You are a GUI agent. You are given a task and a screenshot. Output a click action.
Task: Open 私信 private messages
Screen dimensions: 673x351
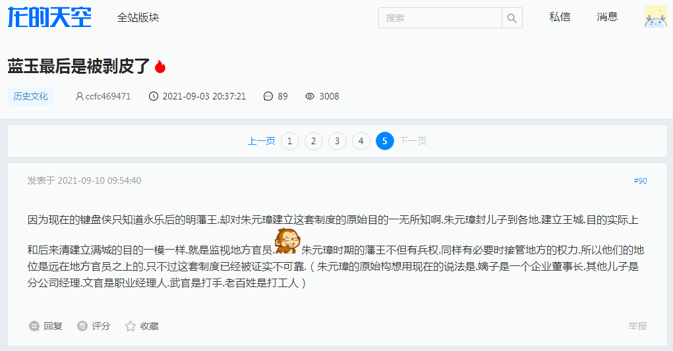pos(560,16)
